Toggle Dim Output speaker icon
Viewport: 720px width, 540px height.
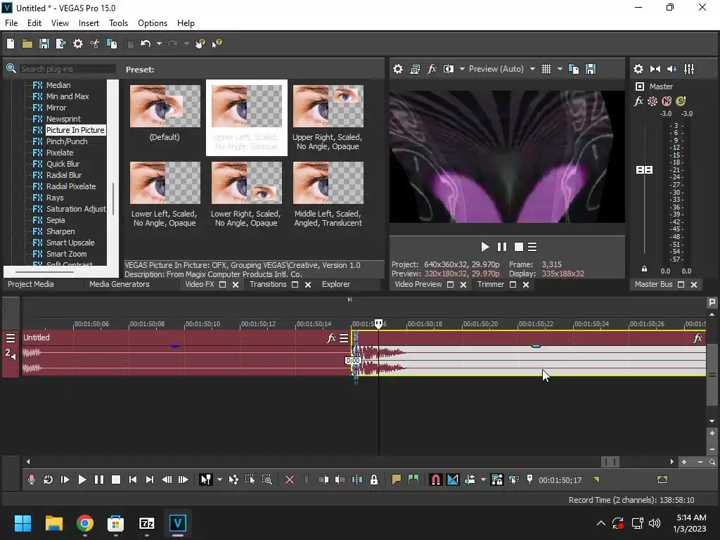671,69
